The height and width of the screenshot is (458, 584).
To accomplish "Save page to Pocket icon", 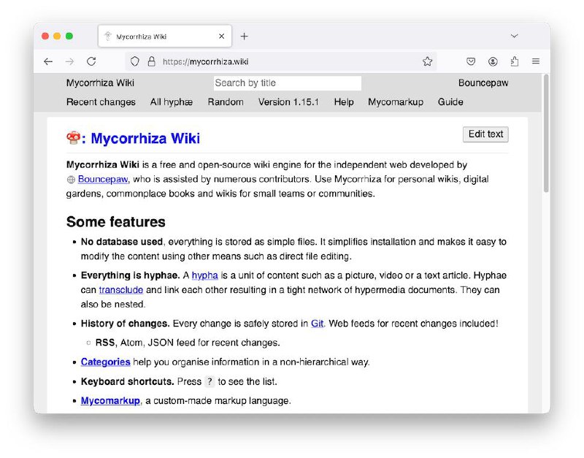I will pos(471,61).
